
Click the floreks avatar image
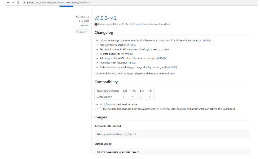(x=96, y=24)
